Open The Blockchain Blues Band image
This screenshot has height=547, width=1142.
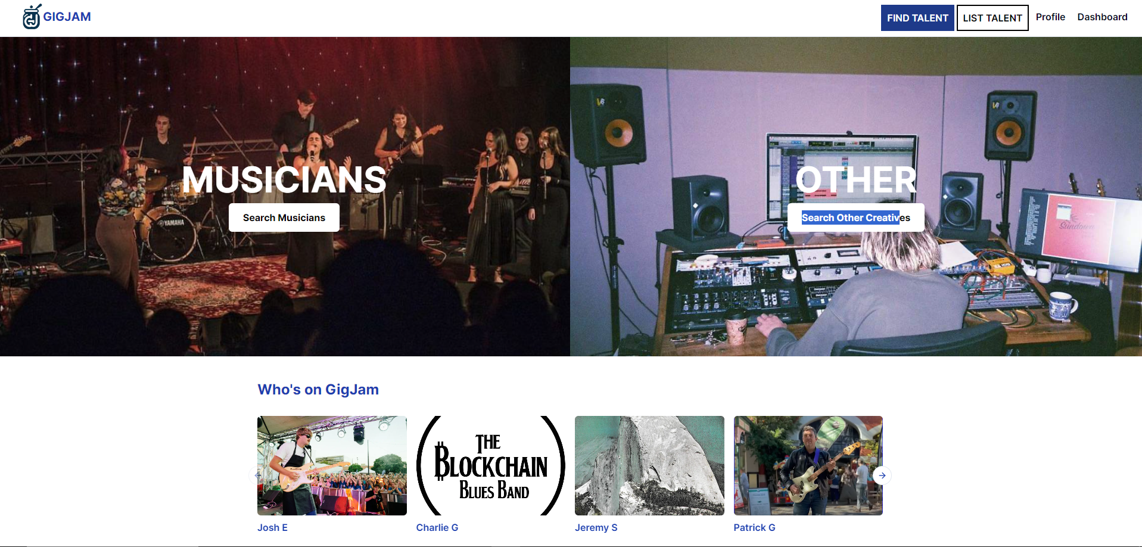click(491, 465)
